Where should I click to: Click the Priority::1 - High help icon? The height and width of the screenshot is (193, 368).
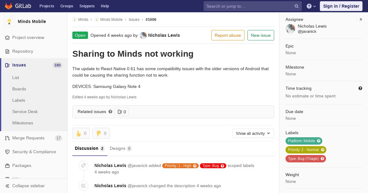pyautogui.click(x=195, y=166)
